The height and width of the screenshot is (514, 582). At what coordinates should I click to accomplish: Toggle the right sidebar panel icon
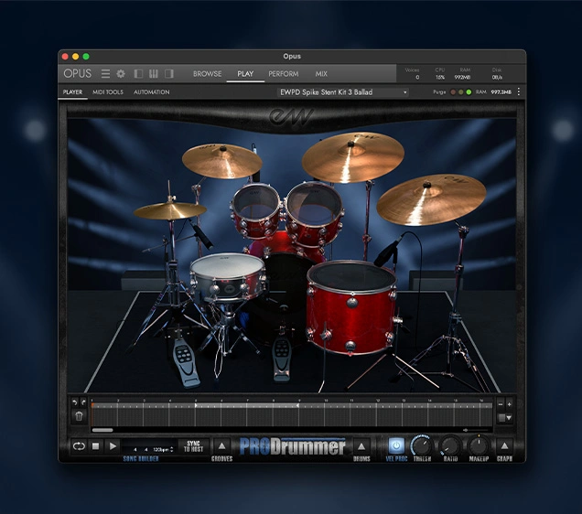169,74
